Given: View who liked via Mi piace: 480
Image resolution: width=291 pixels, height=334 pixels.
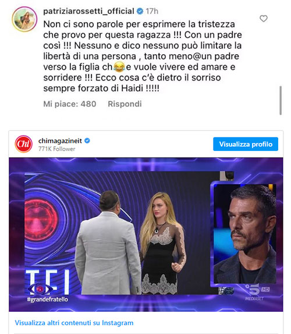Looking at the screenshot, I should click(70, 104).
